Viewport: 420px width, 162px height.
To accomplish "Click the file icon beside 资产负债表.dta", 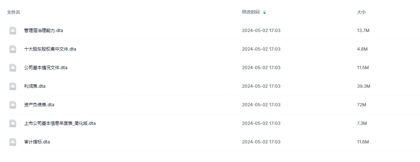I will [13, 105].
